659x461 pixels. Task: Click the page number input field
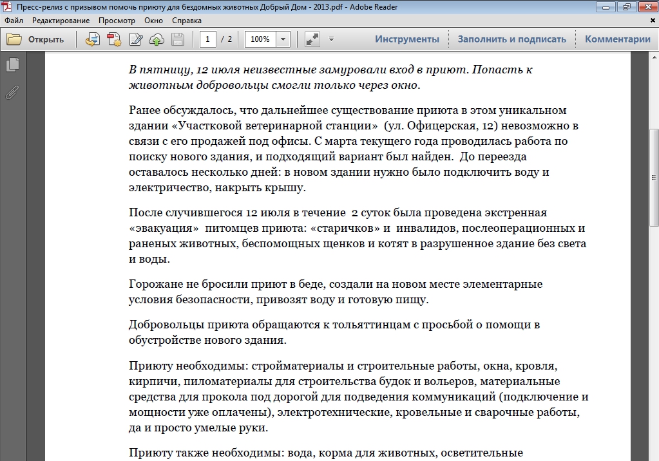[x=207, y=39]
